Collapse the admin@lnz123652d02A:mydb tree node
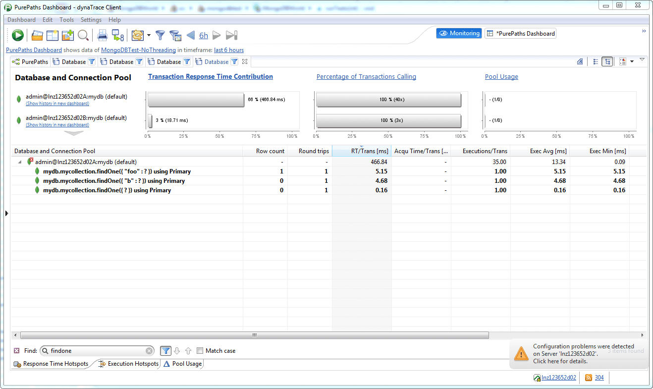 (x=20, y=162)
